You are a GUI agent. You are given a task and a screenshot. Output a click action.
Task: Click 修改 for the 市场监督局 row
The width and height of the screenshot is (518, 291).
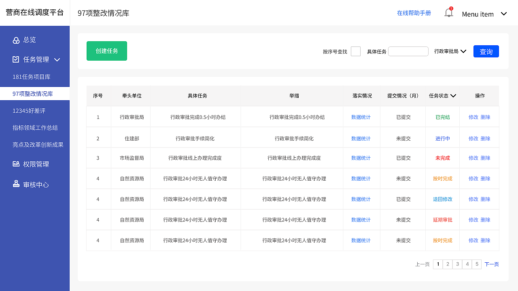(473, 158)
